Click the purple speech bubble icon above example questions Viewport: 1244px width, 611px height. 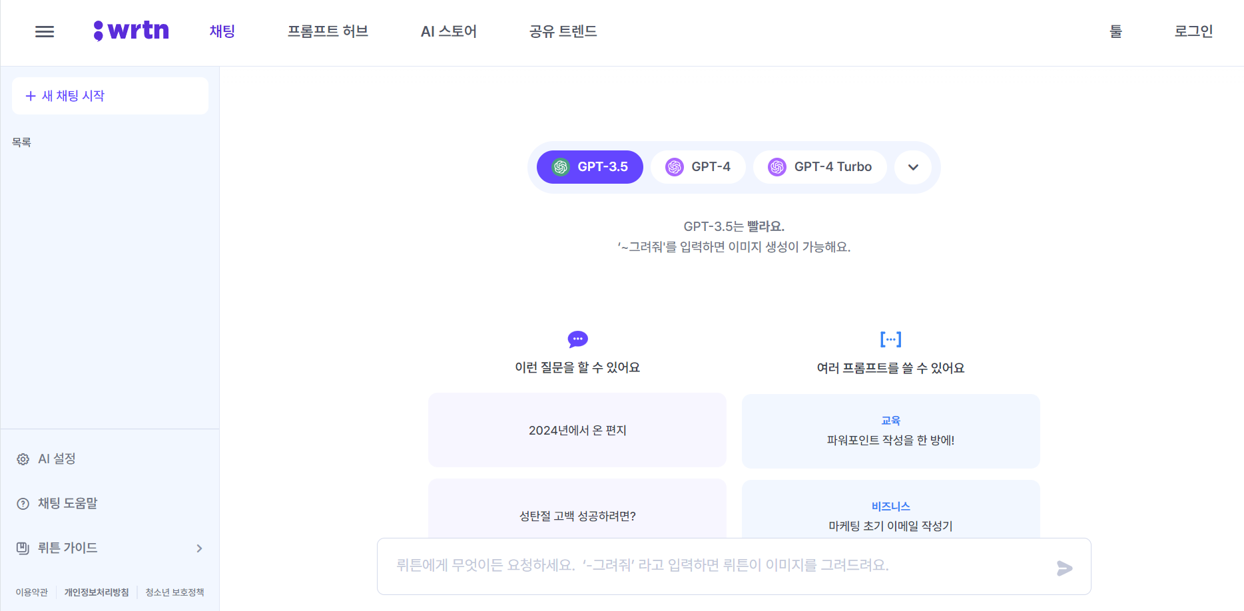click(577, 339)
